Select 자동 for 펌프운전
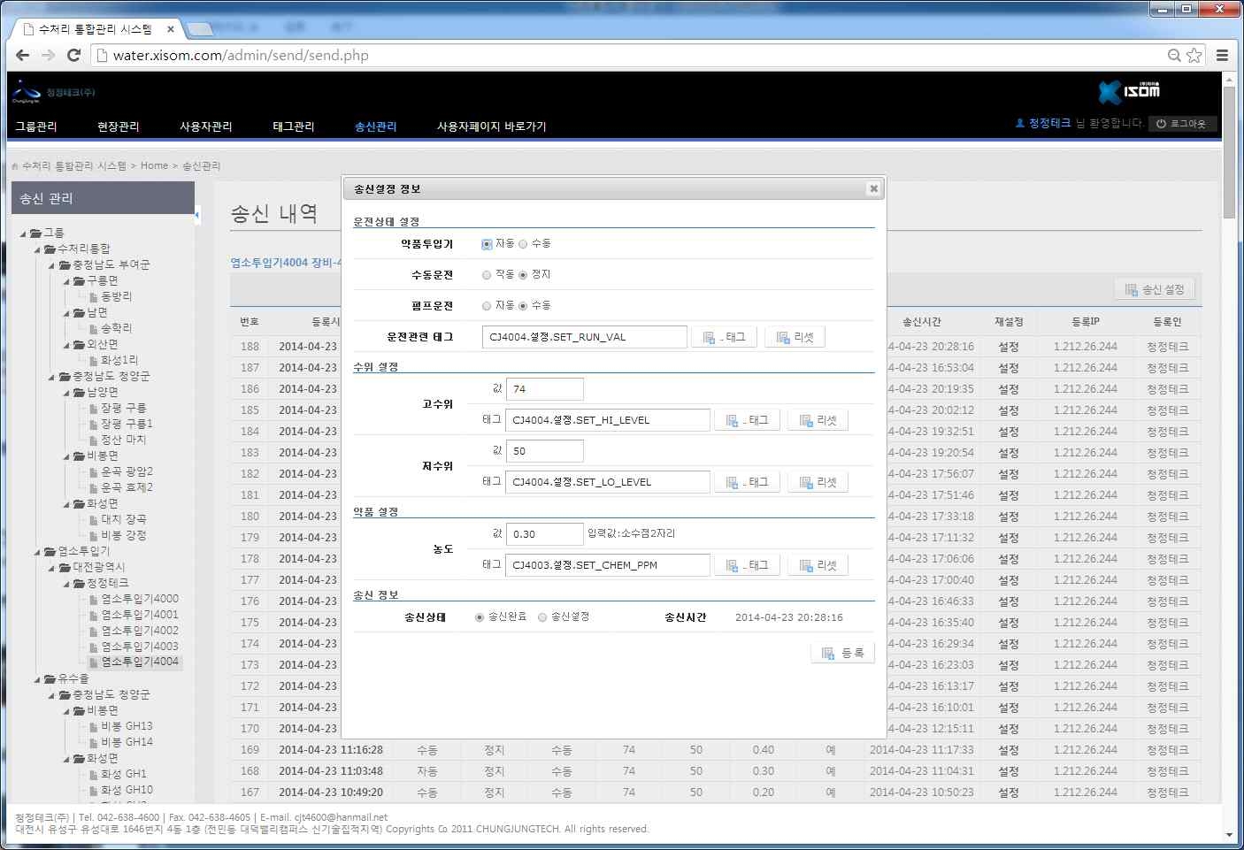This screenshot has width=1244, height=850. click(x=487, y=306)
